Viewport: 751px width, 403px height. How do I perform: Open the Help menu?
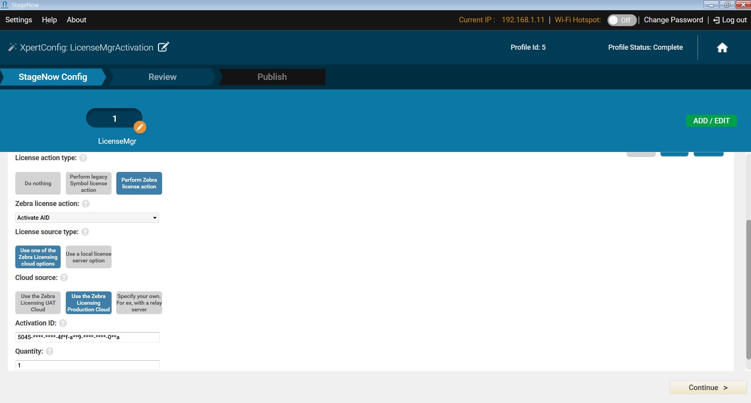point(49,20)
